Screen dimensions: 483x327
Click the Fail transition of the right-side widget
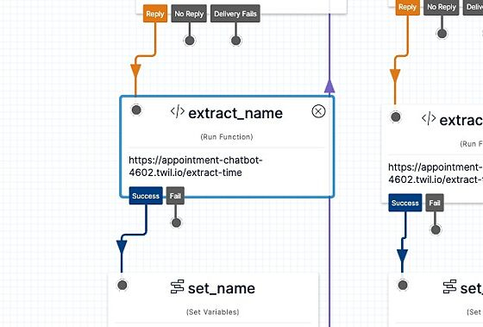(435, 203)
